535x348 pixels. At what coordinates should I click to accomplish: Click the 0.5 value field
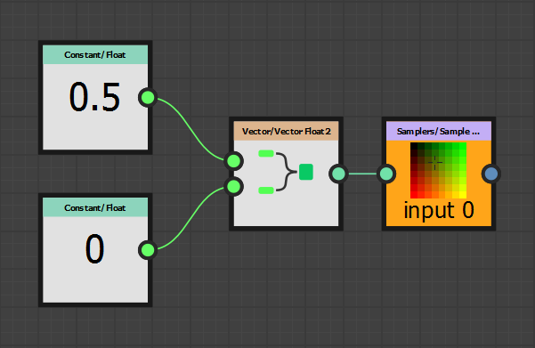(94, 98)
